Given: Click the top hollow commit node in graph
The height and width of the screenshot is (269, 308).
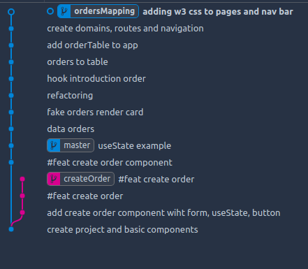Looking at the screenshot, I should pyautogui.click(x=11, y=12).
